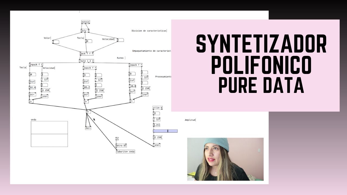Click the $1 250 message below the slider
Image resolution: width=347 pixels, height=195 pixels.
[x=158, y=137]
